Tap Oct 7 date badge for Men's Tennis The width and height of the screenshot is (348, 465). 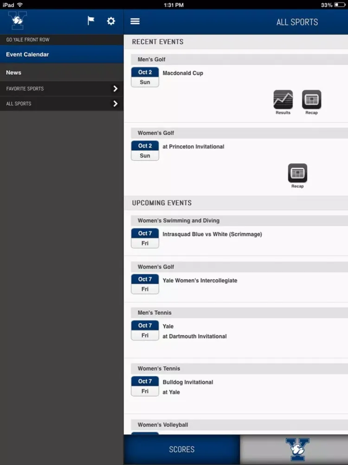click(x=145, y=330)
